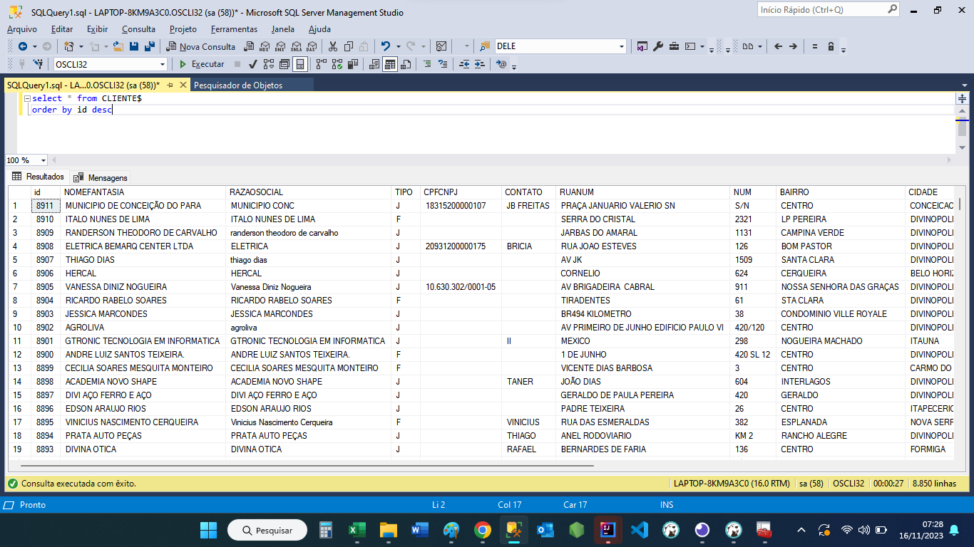Screen dimensions: 974x547
Task: Click the properties wrench icon
Action: point(658,46)
